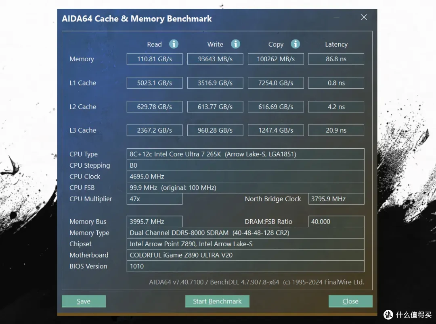
Task: Click the AIDA64 Cache & Memory Benchmark title
Action: coord(136,19)
